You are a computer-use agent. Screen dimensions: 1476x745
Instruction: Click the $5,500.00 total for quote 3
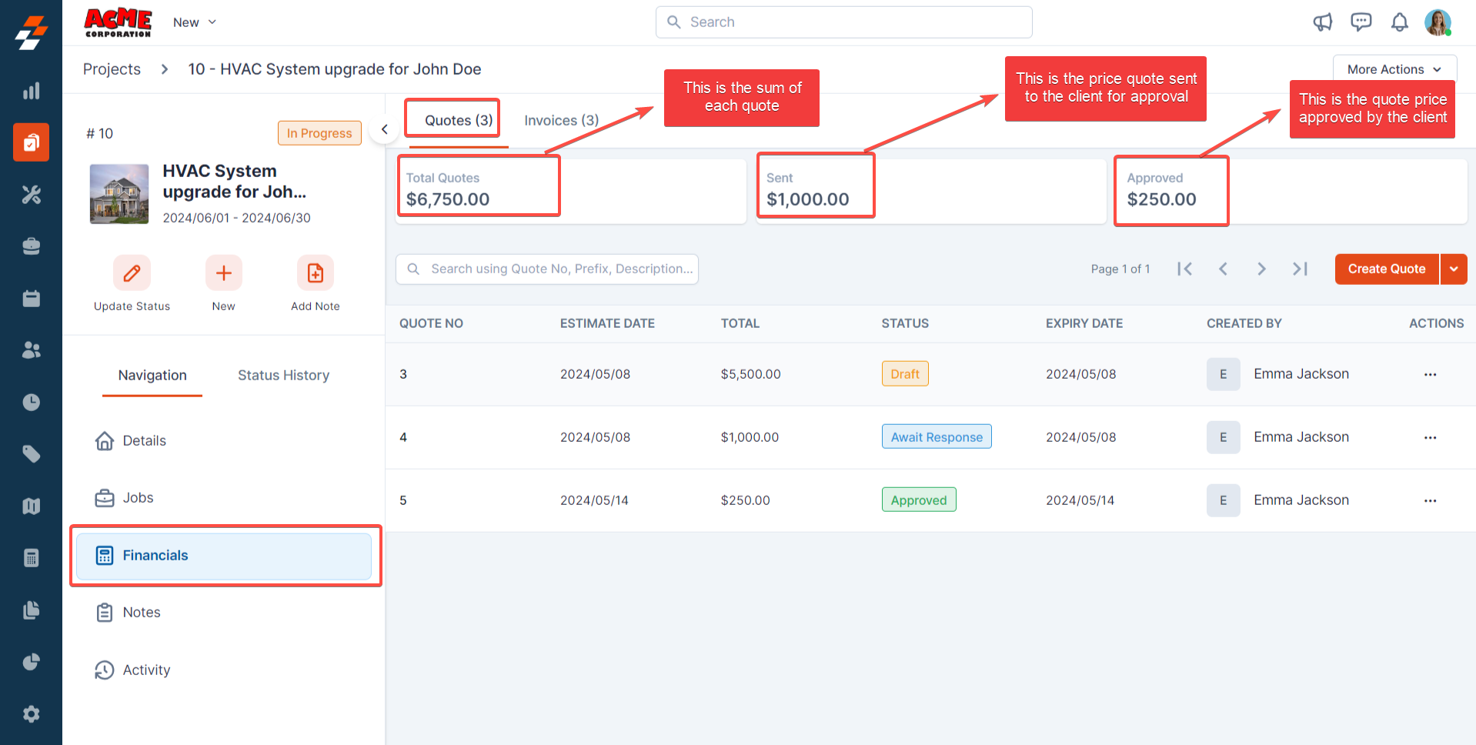[x=750, y=374]
